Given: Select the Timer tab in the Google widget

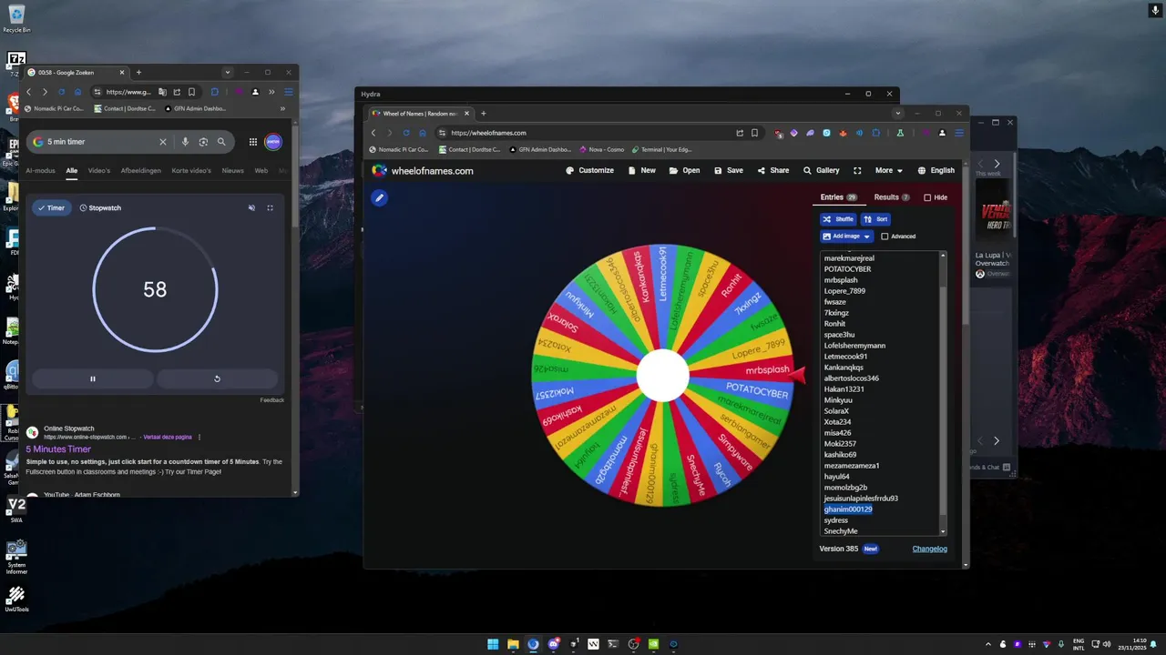Looking at the screenshot, I should coord(51,208).
